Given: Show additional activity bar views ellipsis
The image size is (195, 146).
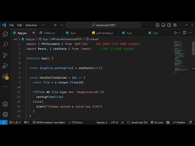Looking at the screenshot, I should tap(5, 87).
